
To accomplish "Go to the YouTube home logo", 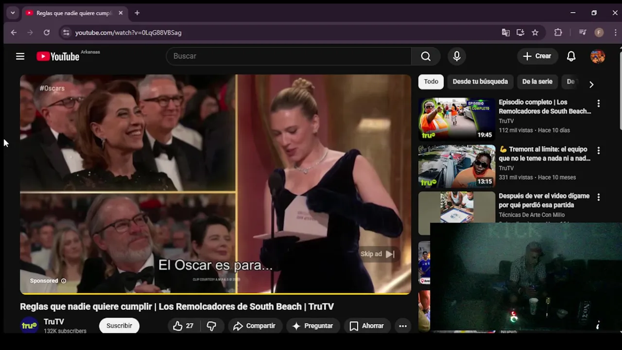I will [58, 56].
